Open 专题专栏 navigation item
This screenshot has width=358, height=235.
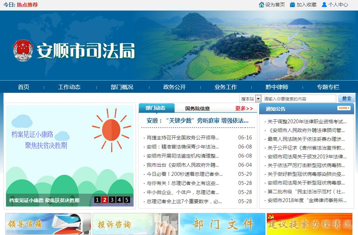coord(328,87)
